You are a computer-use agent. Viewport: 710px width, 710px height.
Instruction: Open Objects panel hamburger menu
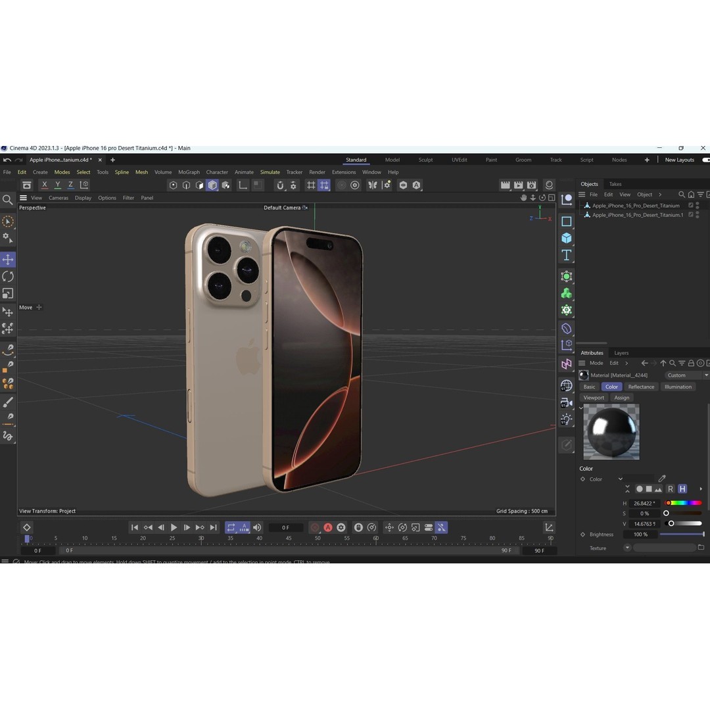click(x=582, y=195)
